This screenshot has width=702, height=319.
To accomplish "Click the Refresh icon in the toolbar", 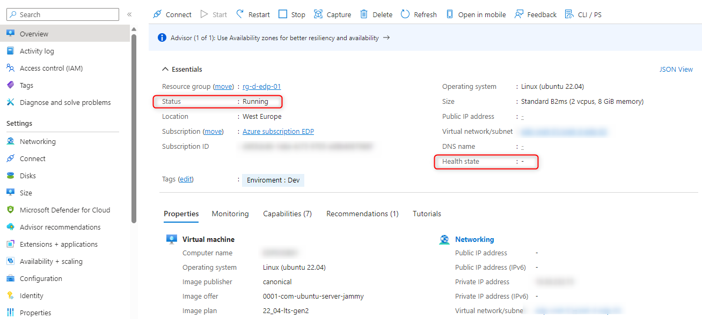I will (x=405, y=14).
